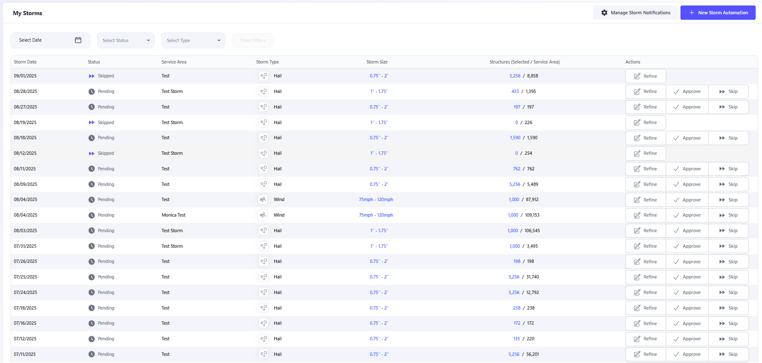Click the pending clock icon for 08/28/2025
Screen dimensions: 762x363
(92, 91)
